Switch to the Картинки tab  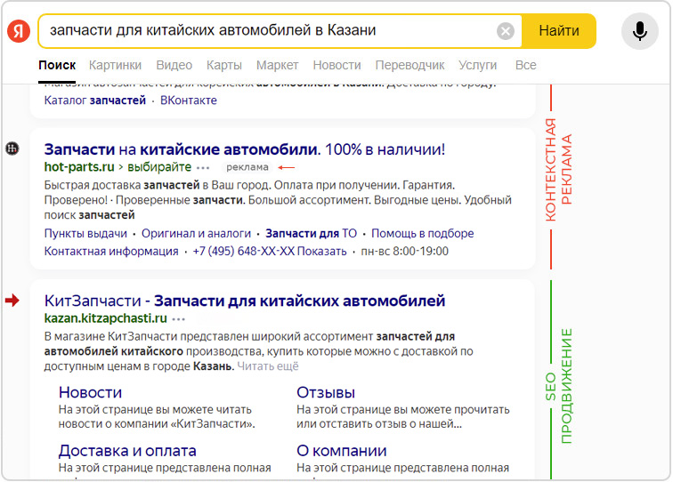tap(115, 65)
